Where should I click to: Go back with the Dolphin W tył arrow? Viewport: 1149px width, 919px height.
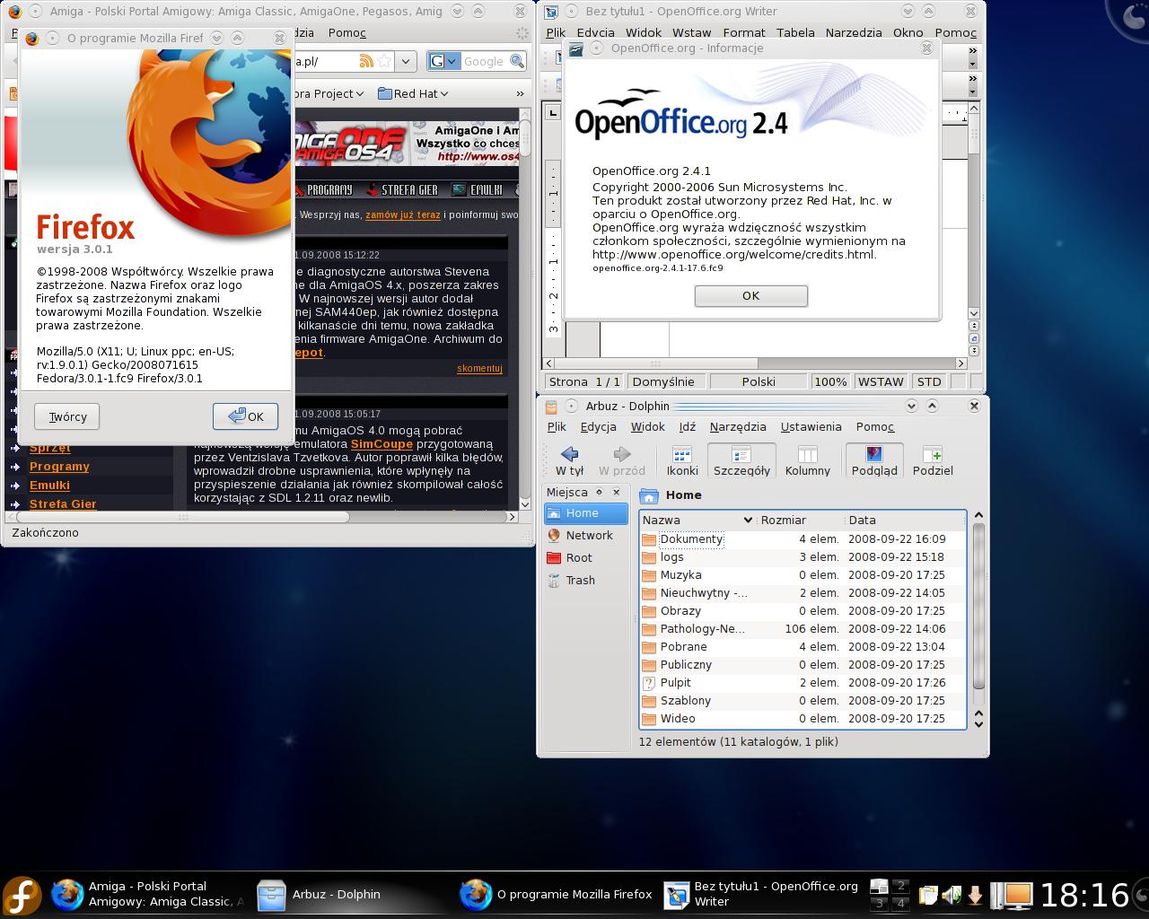(569, 460)
